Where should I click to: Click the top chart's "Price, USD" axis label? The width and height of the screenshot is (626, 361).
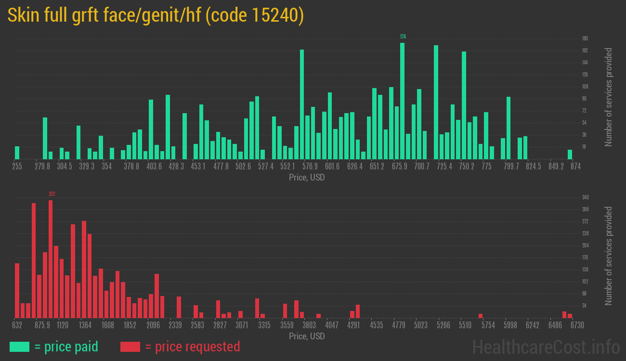point(307,178)
